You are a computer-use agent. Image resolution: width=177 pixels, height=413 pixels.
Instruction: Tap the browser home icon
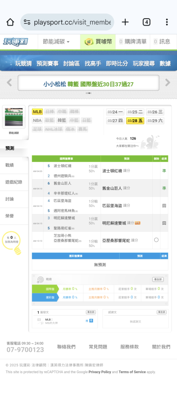tap(10, 22)
